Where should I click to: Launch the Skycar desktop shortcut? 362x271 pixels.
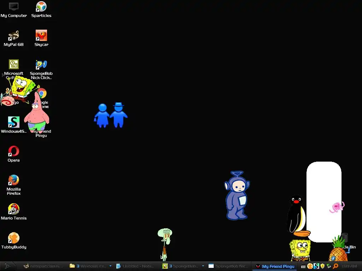coord(41,38)
